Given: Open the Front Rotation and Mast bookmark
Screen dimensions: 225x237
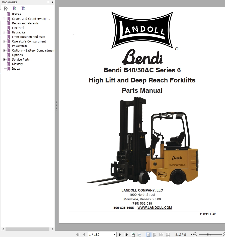Looking at the screenshot, I should 29,37.
